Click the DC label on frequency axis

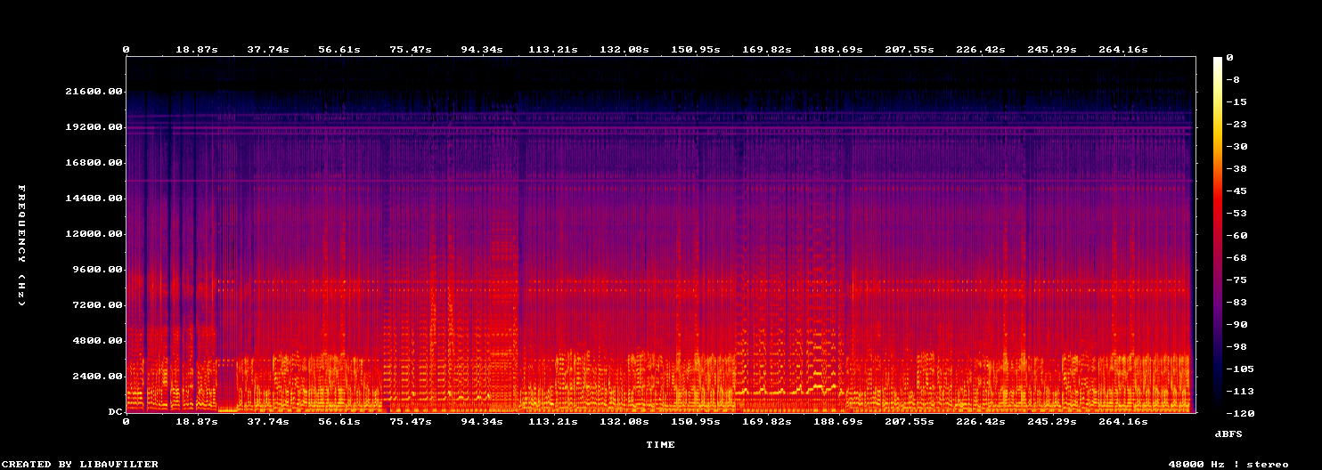[x=115, y=411]
